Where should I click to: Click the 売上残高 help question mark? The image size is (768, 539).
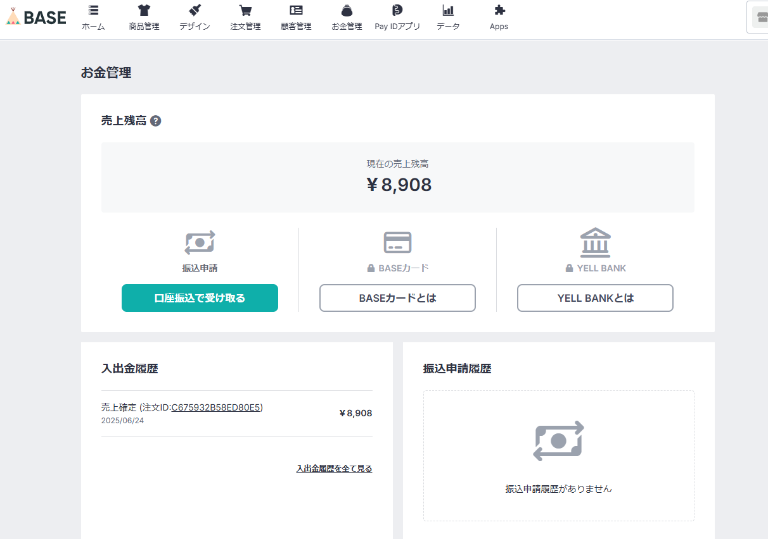coord(155,121)
